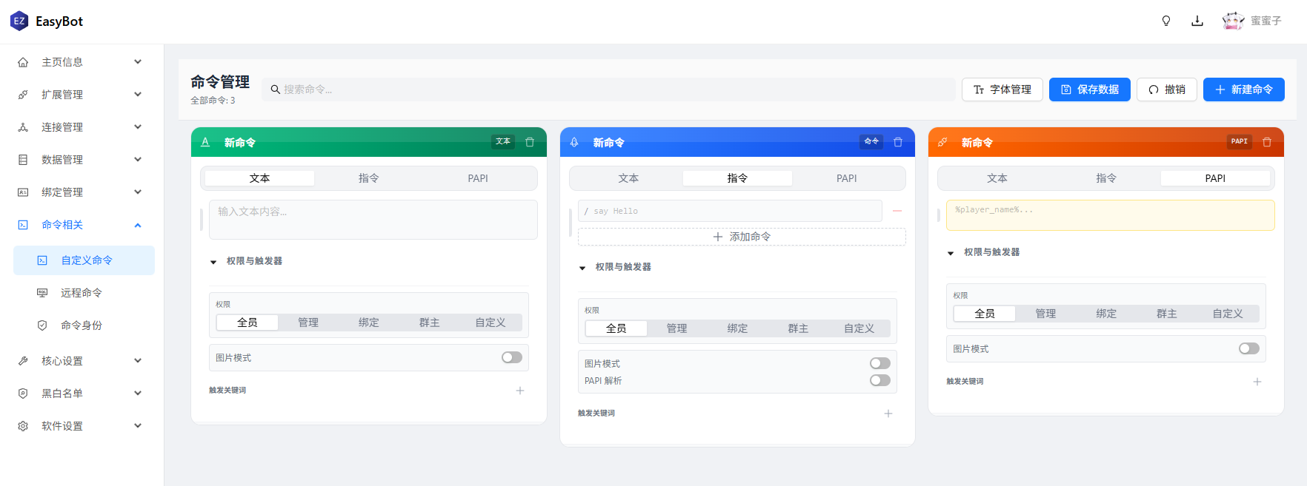Switch green card to the PAPI tab
This screenshot has width=1307, height=486.
tap(478, 178)
